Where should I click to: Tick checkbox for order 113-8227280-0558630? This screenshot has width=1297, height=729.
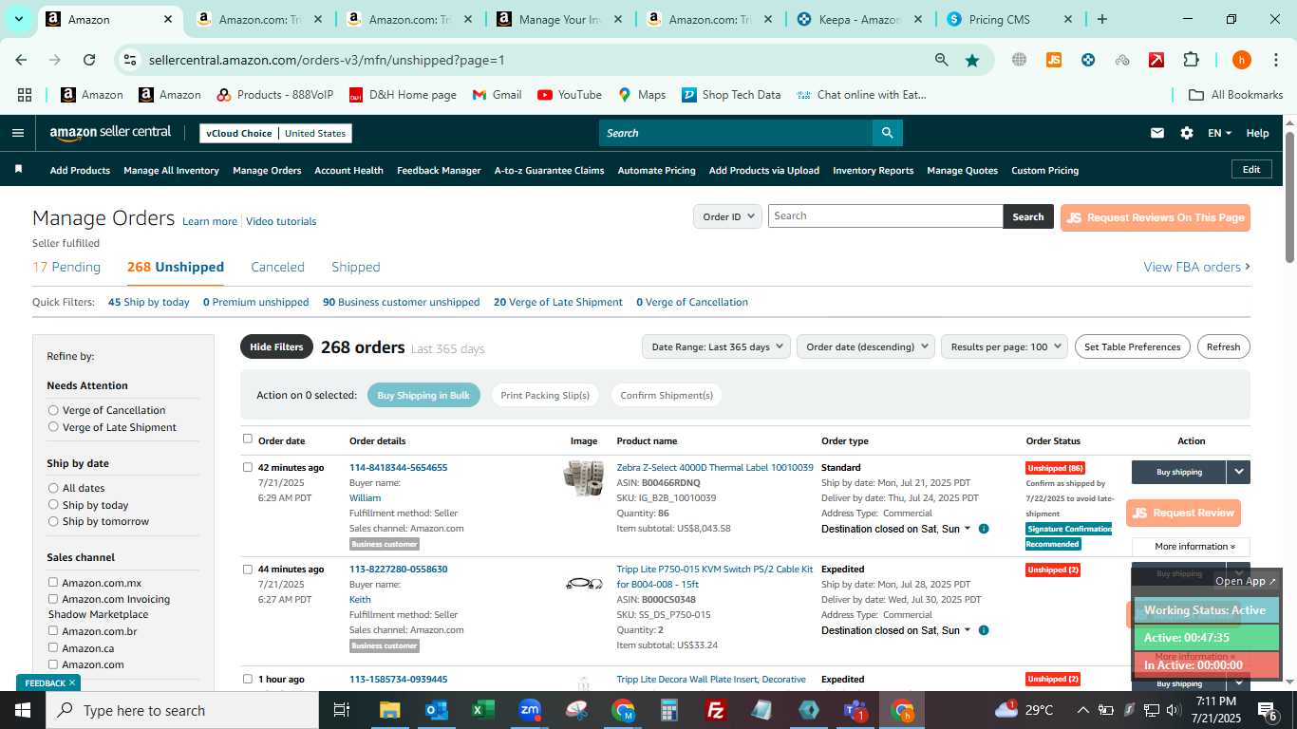tap(248, 569)
